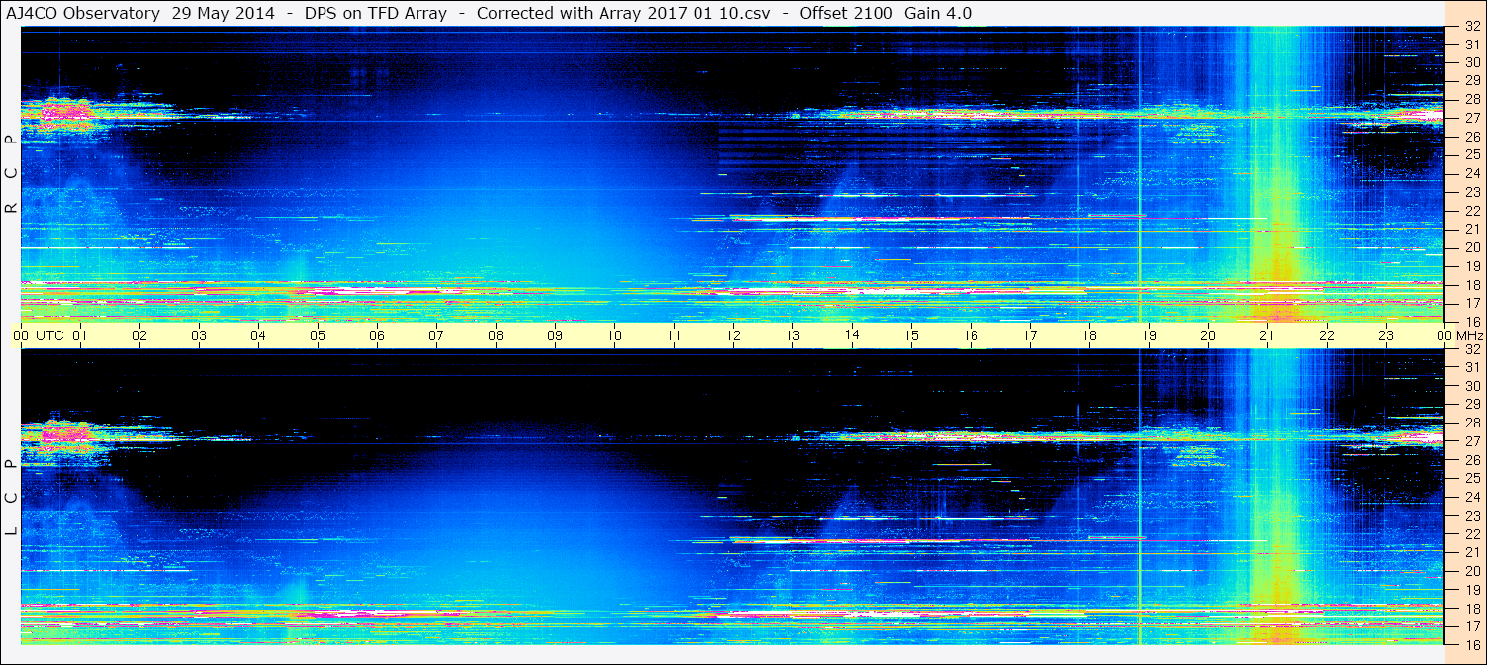Click the 32 MHz label on the RCP scale
Viewport: 1487px width, 665px height.
[x=1471, y=27]
